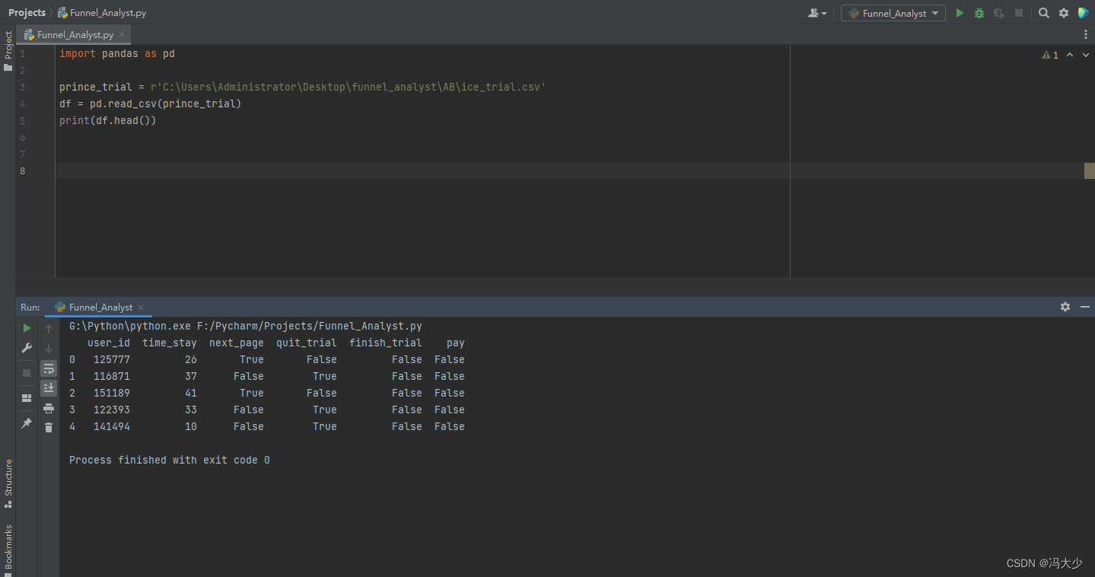Click user_id value 151189 in output

click(112, 394)
